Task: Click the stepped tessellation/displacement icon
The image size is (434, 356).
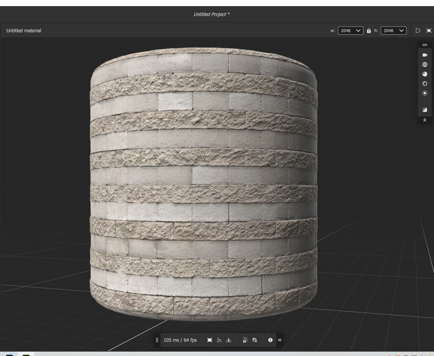Action: (x=424, y=110)
